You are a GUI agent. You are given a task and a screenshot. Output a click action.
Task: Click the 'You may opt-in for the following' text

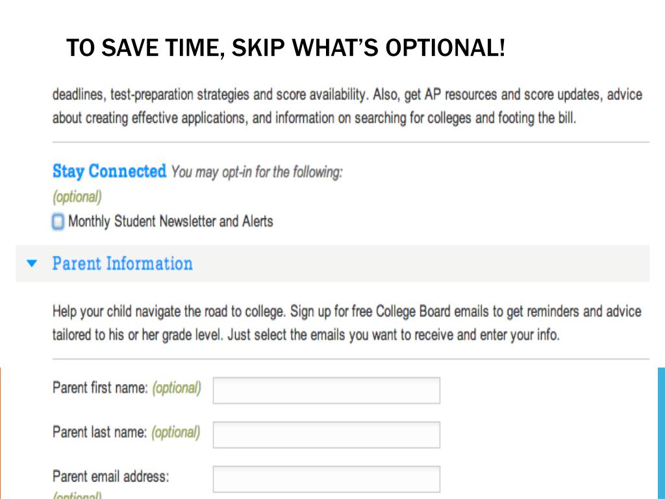pyautogui.click(x=257, y=172)
